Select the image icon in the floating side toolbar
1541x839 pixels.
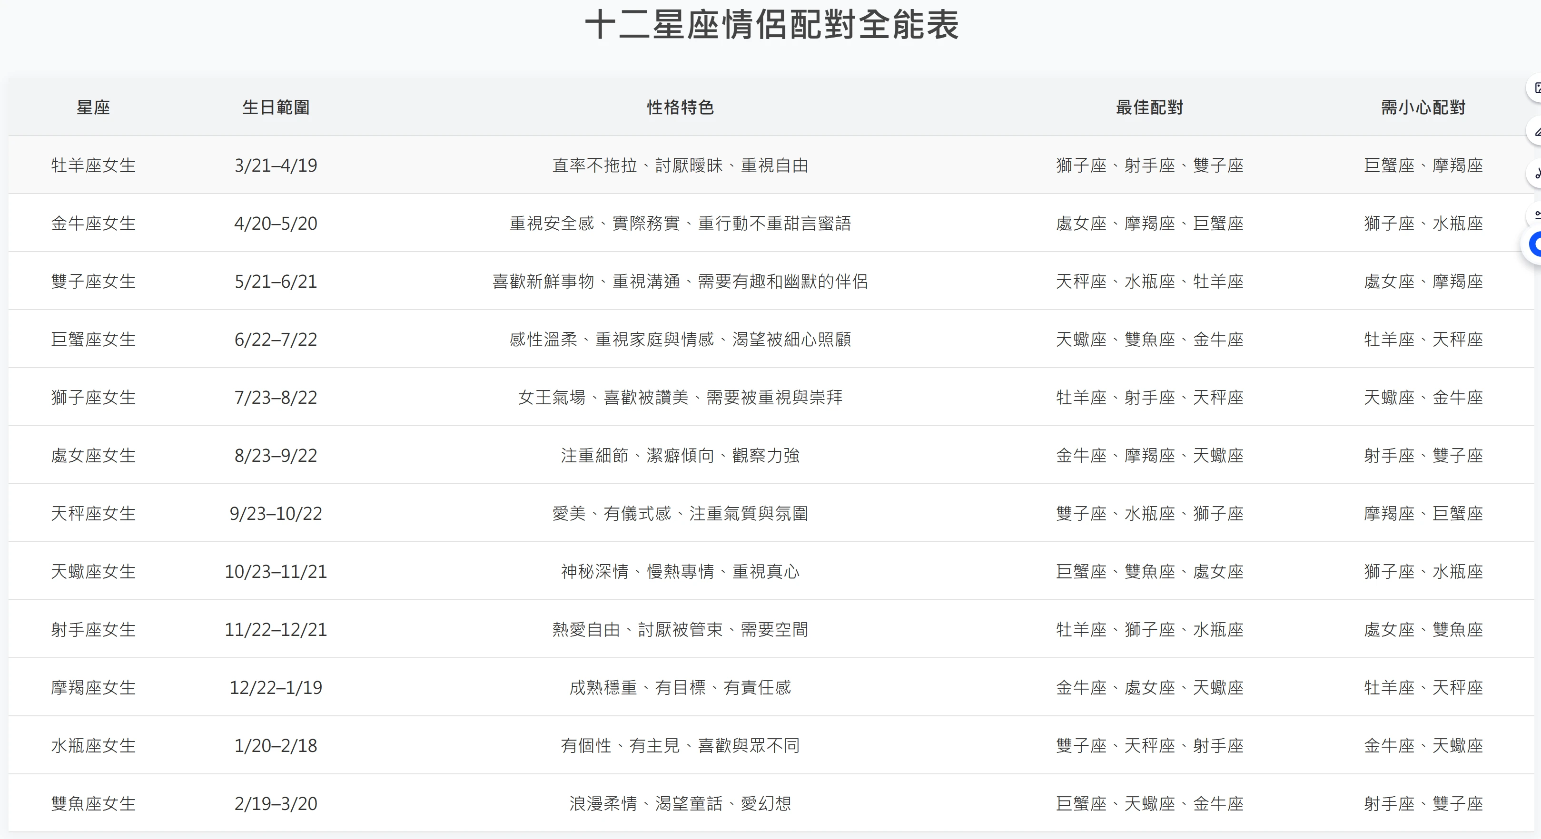point(1537,88)
